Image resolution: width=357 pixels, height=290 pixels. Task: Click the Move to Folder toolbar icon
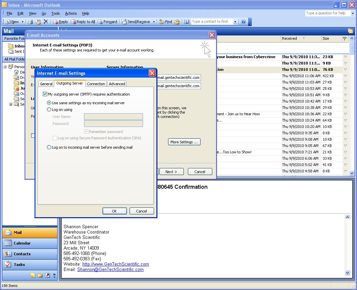point(38,22)
